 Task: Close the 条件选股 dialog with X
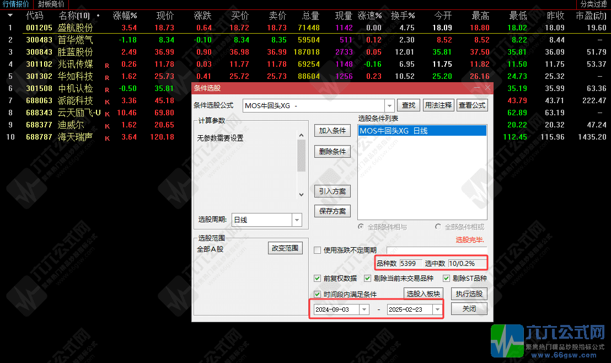[x=487, y=88]
